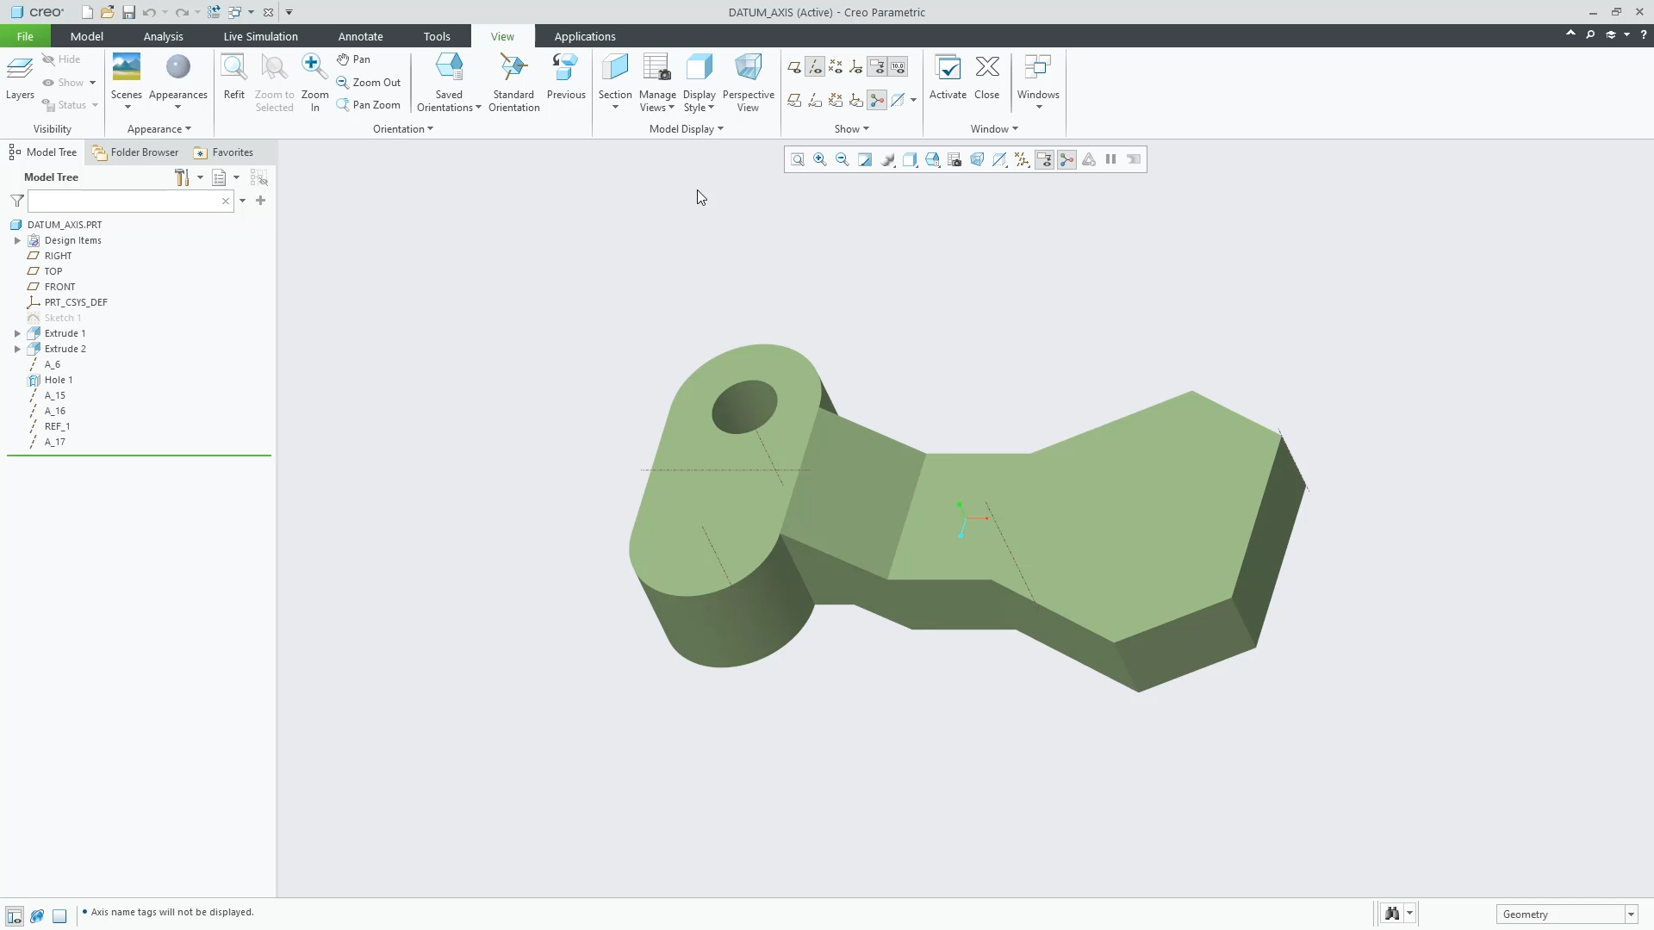Viewport: 1654px width, 930px height.
Task: Click Model Tree settings hammer icon
Action: (182, 177)
